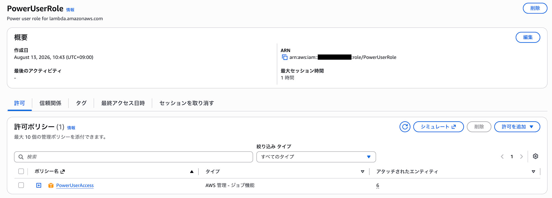Go to next page of policies
Image resolution: width=552 pixels, height=198 pixels.
coord(521,157)
